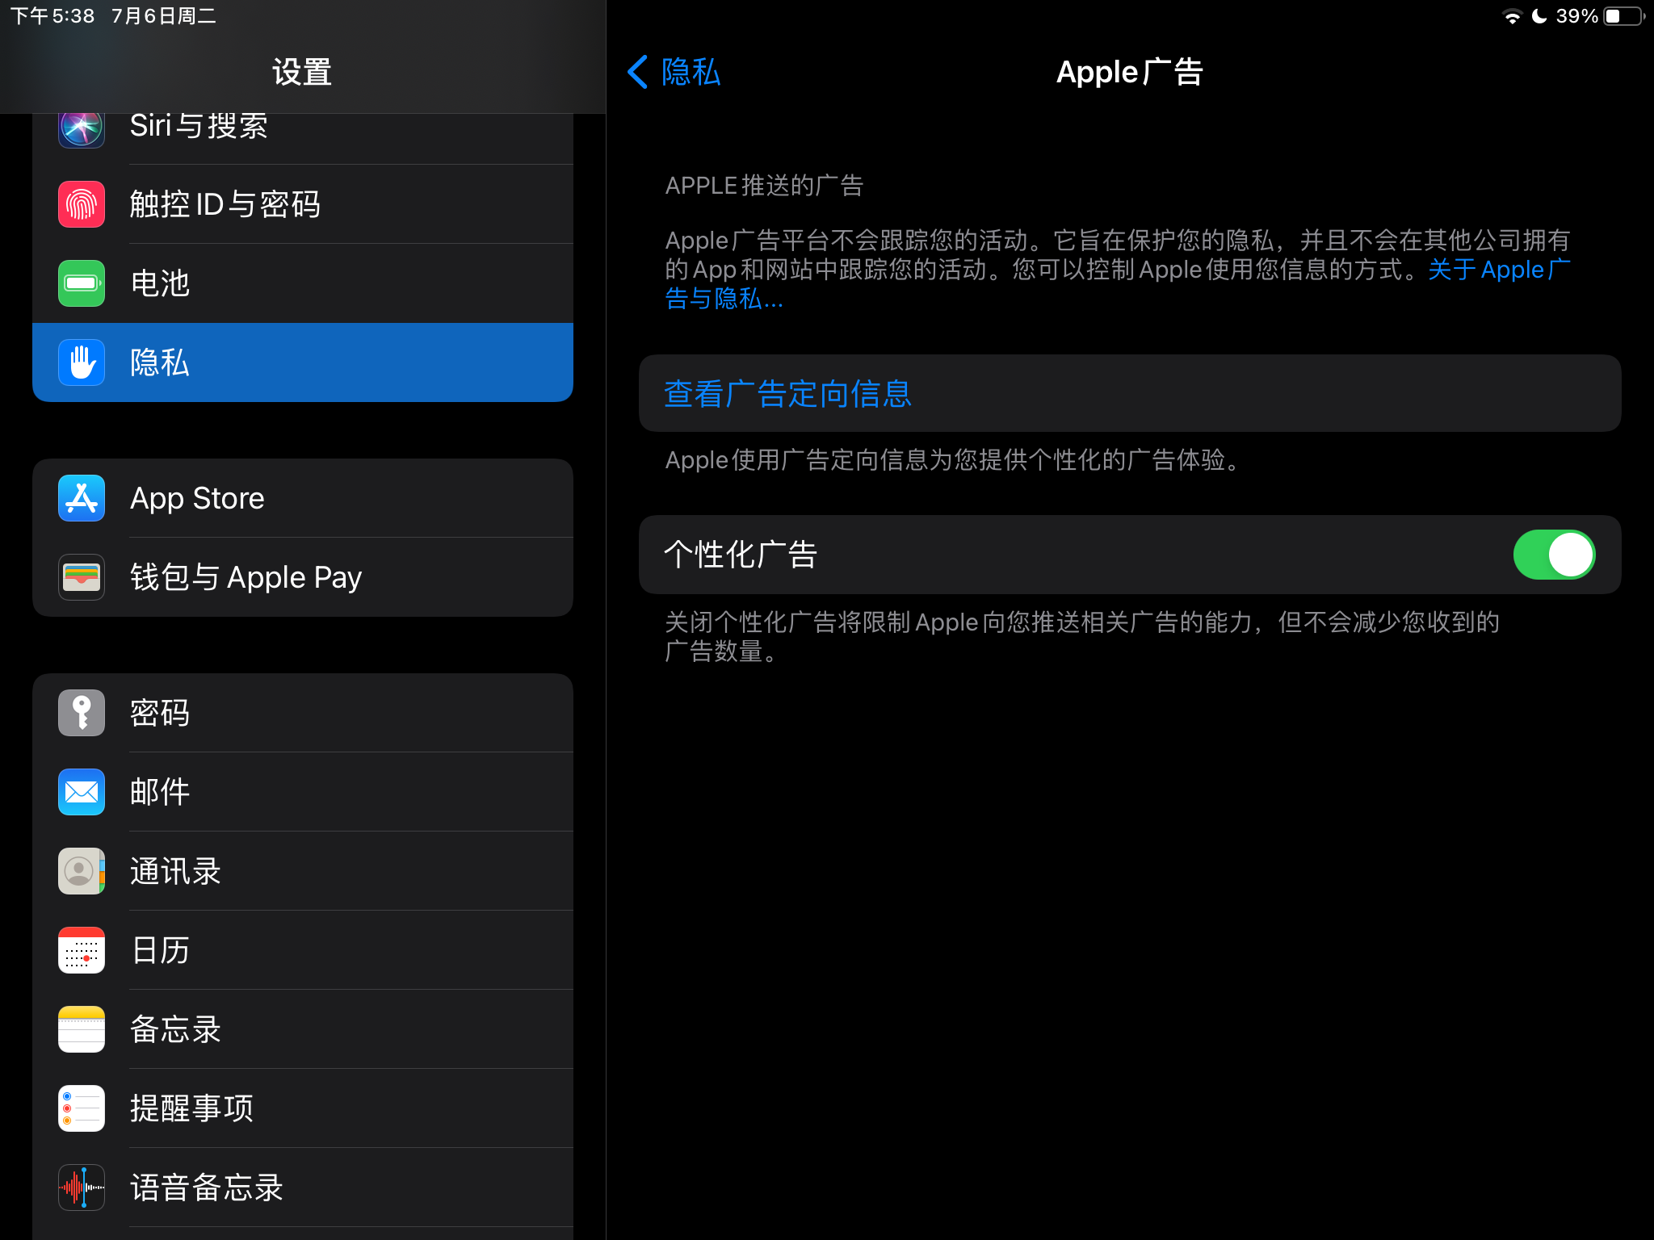Tap the Voice Memos waveform icon
This screenshot has height=1240, width=1654.
(x=82, y=1188)
